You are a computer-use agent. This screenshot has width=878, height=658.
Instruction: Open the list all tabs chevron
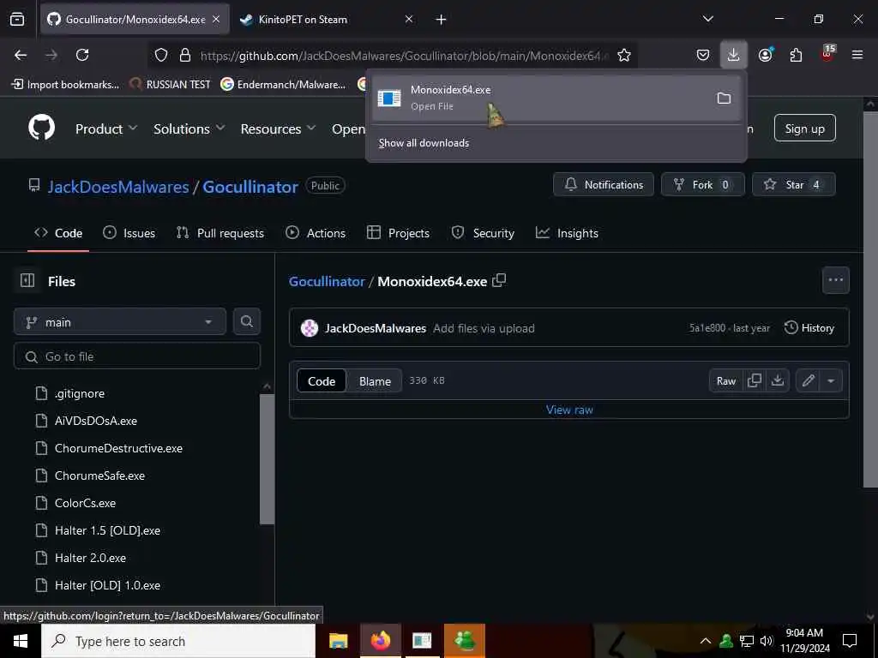coord(707,19)
